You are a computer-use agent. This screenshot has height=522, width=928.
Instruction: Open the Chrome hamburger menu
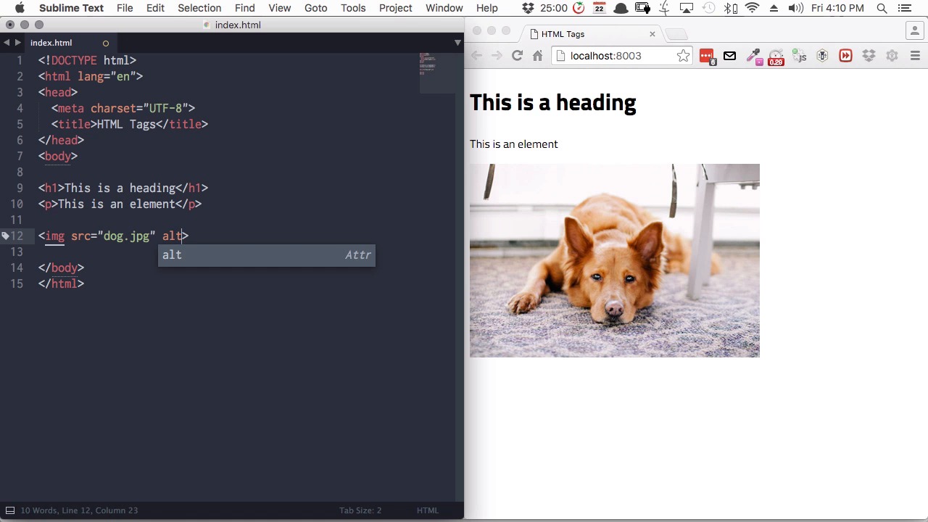pyautogui.click(x=915, y=56)
